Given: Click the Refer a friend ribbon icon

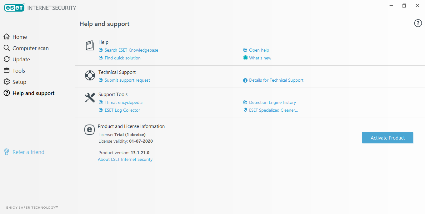Looking at the screenshot, I should point(7,152).
